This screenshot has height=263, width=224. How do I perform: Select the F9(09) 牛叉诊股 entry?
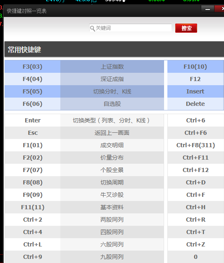tap(84, 195)
